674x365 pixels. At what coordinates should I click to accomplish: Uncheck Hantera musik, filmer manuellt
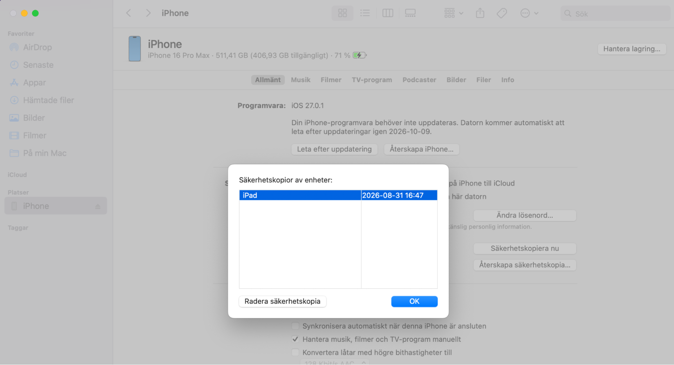click(x=295, y=339)
